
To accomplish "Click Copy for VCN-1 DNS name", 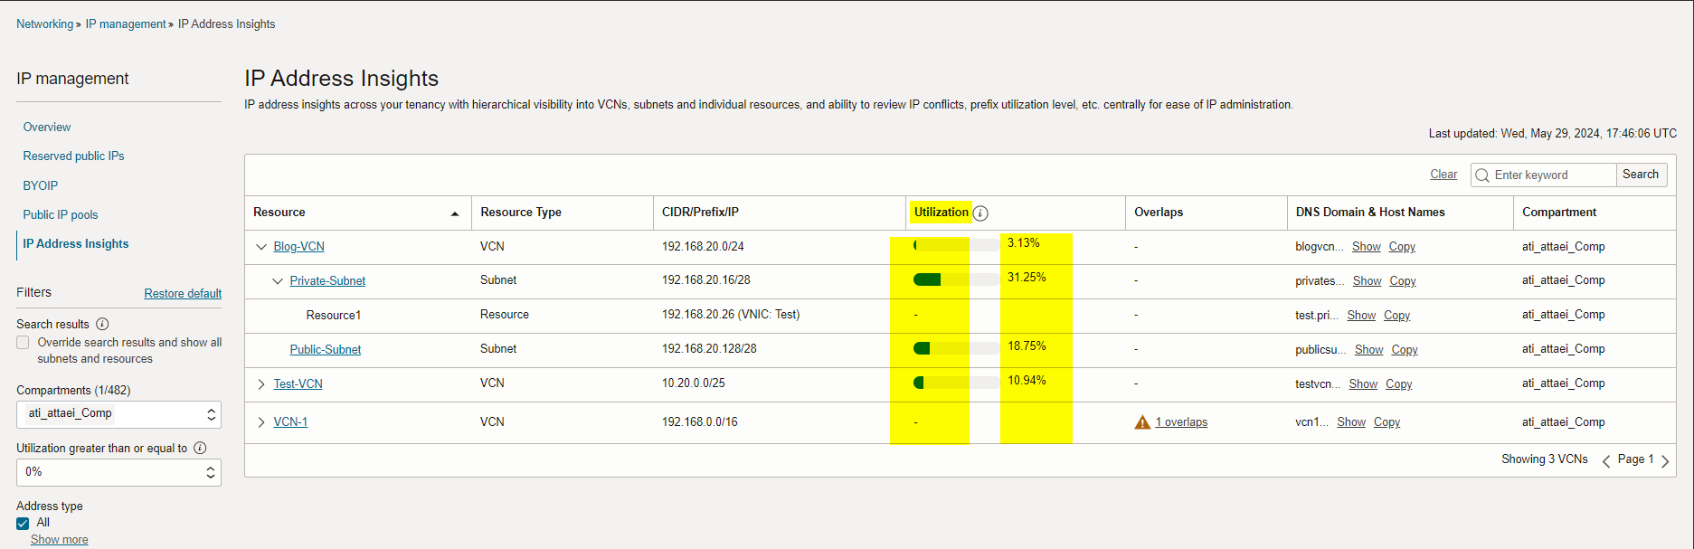I will coord(1386,422).
